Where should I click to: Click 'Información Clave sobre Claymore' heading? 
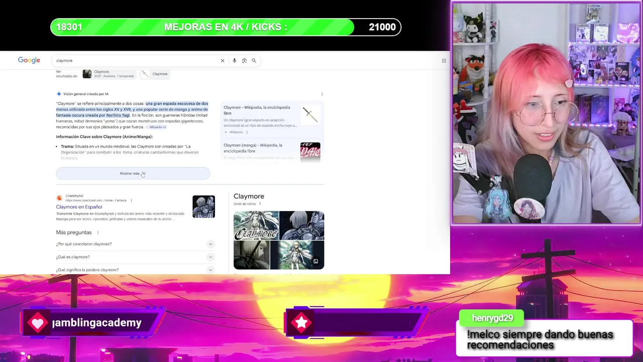tap(104, 137)
